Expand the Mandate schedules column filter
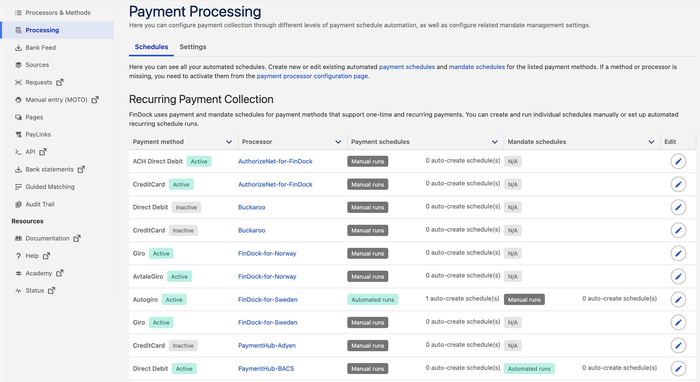This screenshot has height=382, width=700. click(651, 142)
